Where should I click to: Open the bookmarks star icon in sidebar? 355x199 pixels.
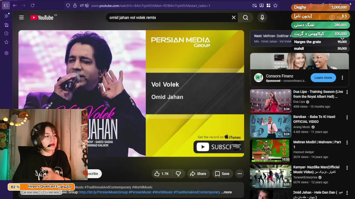pos(6,42)
